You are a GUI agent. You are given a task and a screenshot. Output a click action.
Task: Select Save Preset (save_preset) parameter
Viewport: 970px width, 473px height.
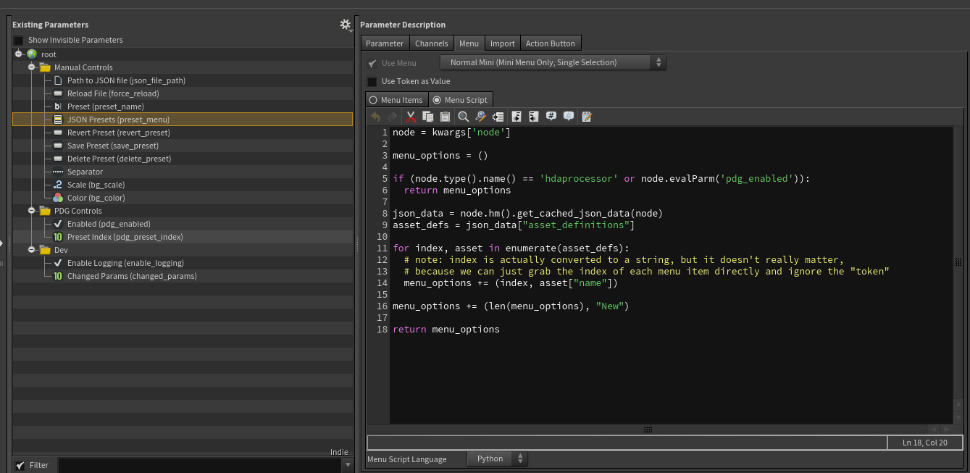click(112, 146)
